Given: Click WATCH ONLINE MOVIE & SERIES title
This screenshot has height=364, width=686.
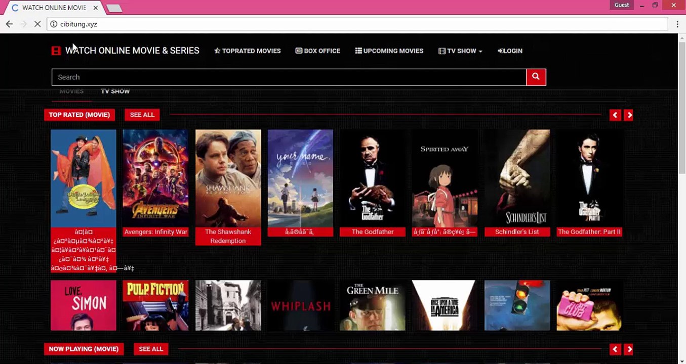Looking at the screenshot, I should pos(132,51).
